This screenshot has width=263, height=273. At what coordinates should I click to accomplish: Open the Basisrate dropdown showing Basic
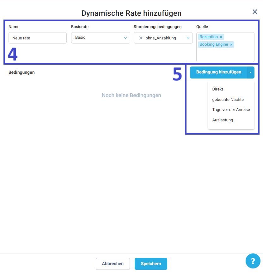[98, 38]
